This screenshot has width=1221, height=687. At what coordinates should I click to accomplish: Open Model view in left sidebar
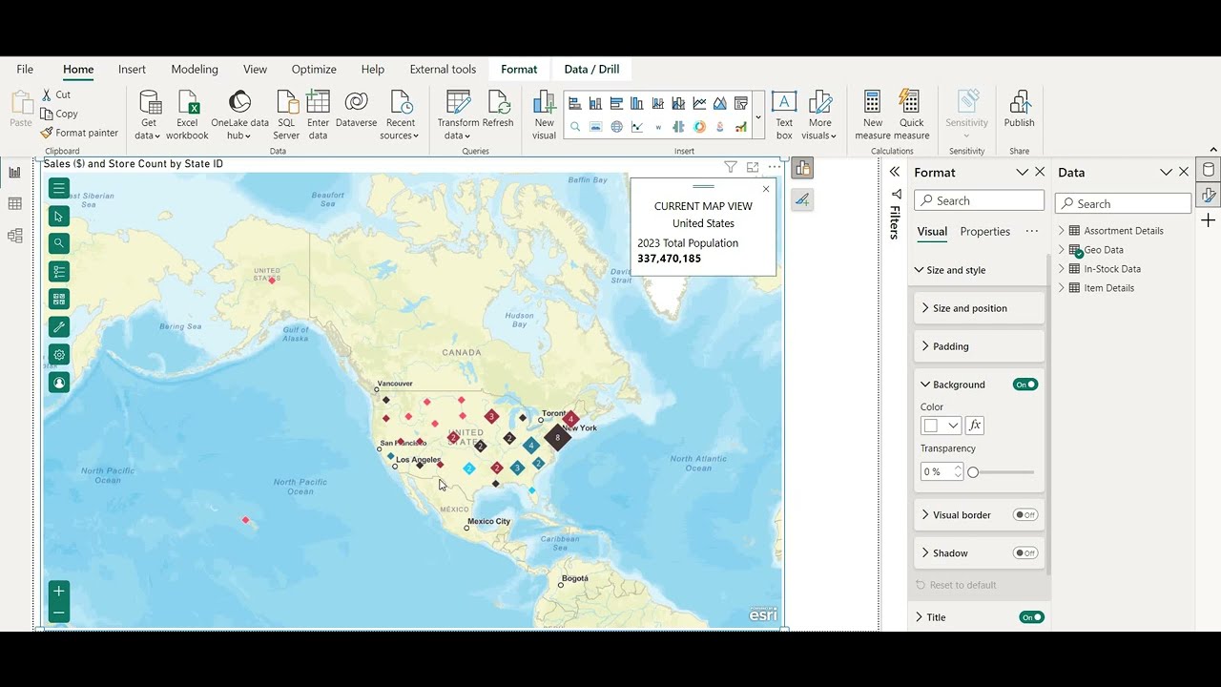(x=14, y=236)
